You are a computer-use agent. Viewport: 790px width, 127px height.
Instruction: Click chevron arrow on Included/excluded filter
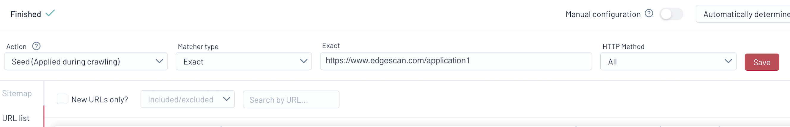click(x=226, y=99)
